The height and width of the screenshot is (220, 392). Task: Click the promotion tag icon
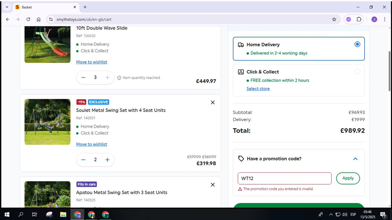[x=241, y=159]
